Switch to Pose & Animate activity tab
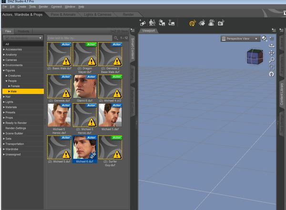Screen dimensions: 286x210 pos(63,14)
